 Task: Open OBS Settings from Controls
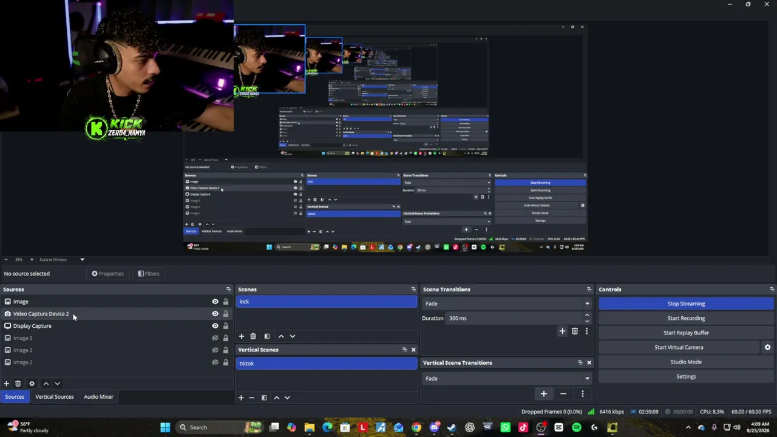pos(686,376)
